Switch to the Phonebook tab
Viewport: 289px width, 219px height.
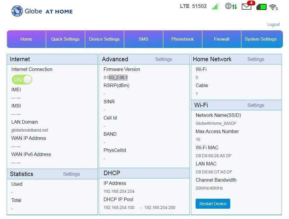point(182,39)
